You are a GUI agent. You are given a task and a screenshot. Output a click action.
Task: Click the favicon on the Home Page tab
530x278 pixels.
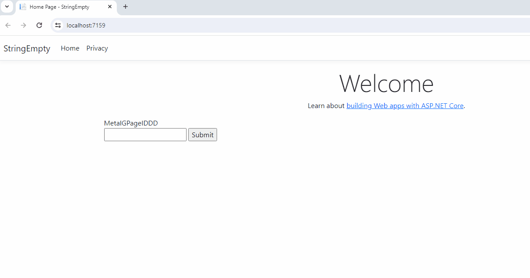22,7
